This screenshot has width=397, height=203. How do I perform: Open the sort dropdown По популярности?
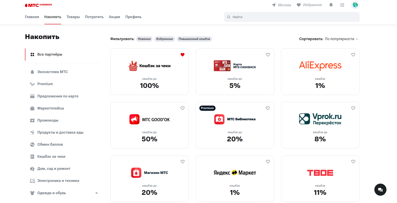pos(341,39)
